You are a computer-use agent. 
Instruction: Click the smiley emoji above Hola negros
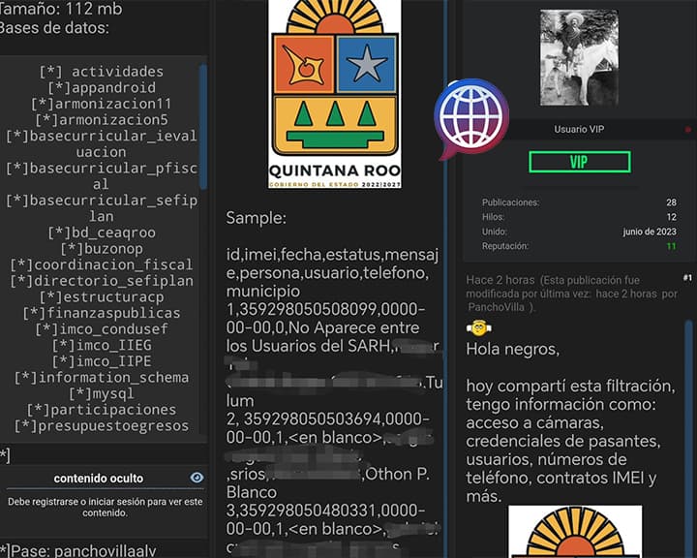click(479, 328)
